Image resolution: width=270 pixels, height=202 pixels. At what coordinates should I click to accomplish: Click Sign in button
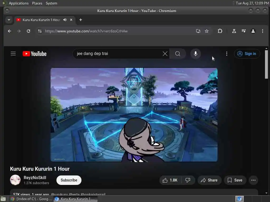click(247, 54)
